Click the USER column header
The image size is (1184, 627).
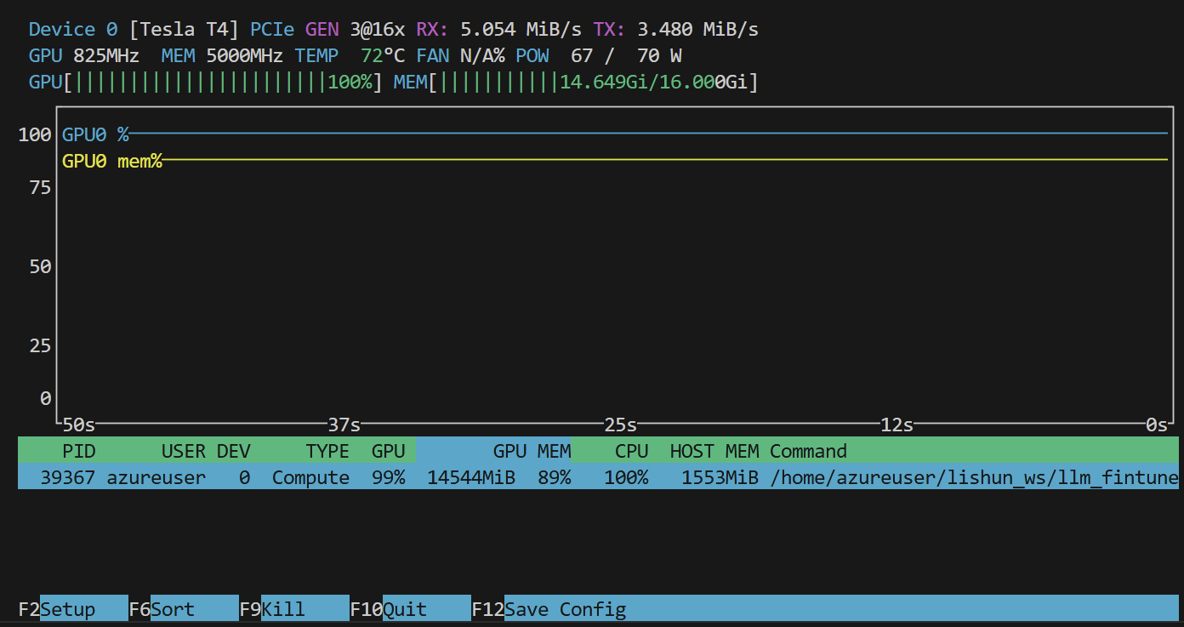click(184, 451)
